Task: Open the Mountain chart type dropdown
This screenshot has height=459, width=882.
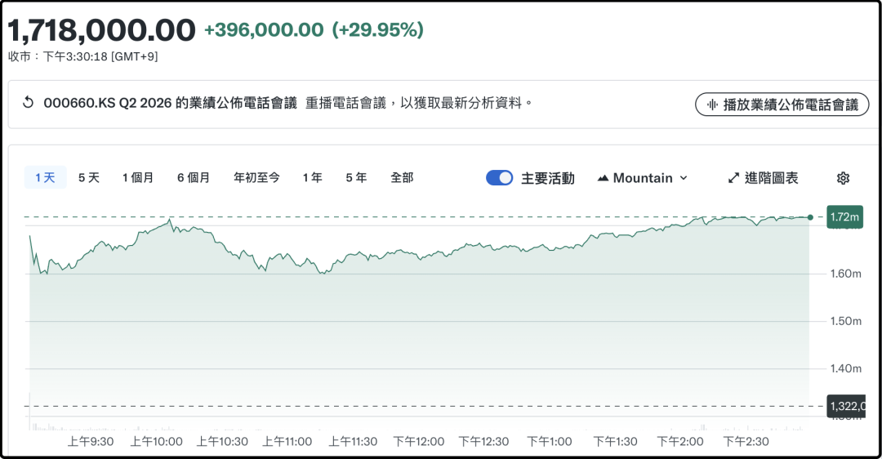Action: pyautogui.click(x=643, y=178)
